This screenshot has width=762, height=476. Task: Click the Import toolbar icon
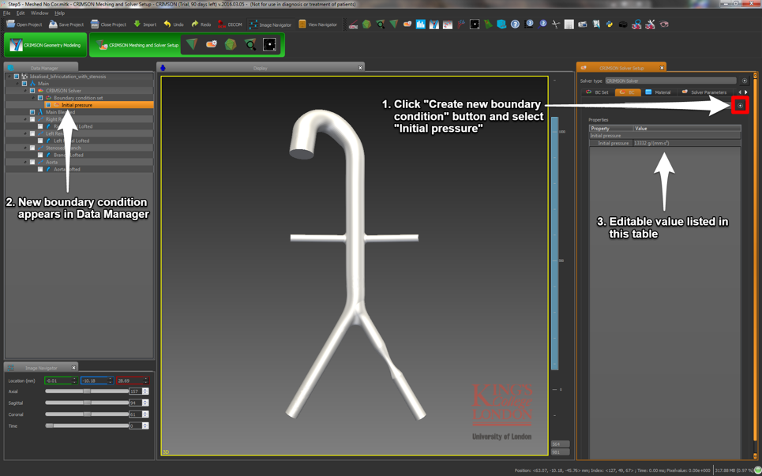[145, 24]
